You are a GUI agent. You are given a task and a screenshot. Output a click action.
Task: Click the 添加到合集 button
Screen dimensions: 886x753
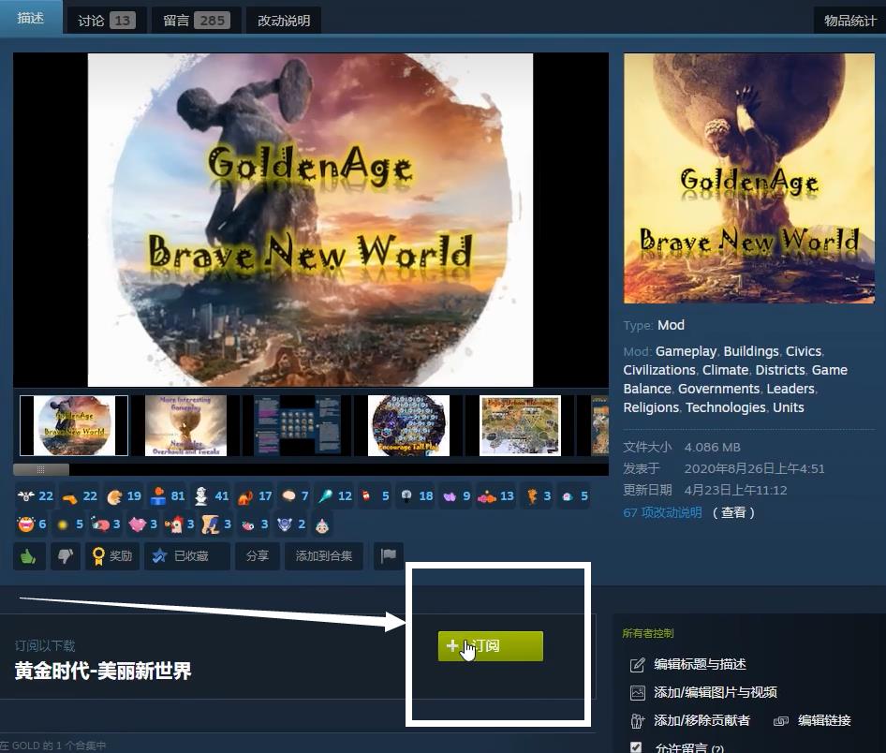click(324, 556)
